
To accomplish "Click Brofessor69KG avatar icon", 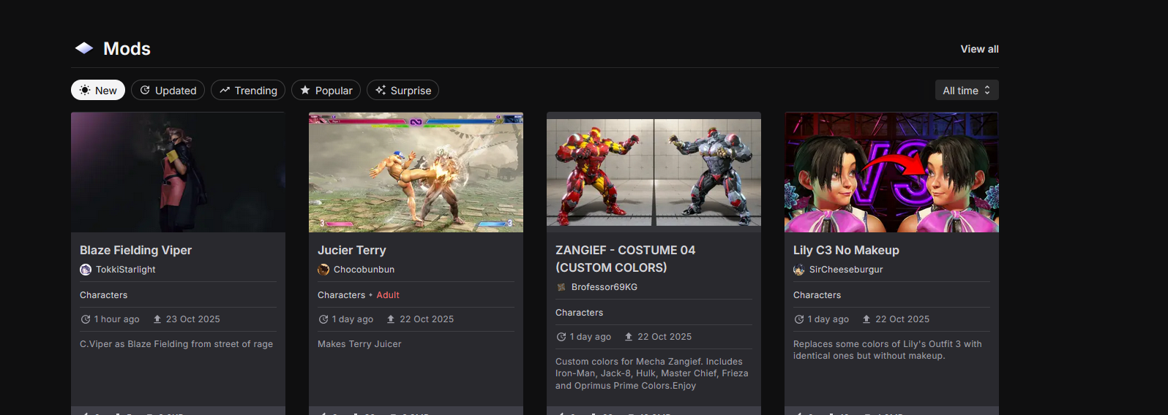I will 561,287.
